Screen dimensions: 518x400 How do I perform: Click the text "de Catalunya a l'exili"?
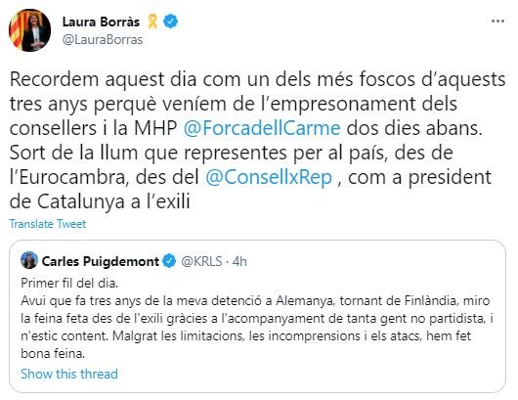(100, 201)
